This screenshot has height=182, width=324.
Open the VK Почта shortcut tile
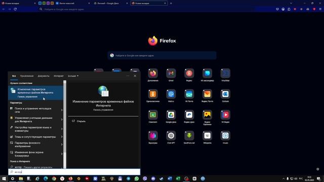pos(189,94)
